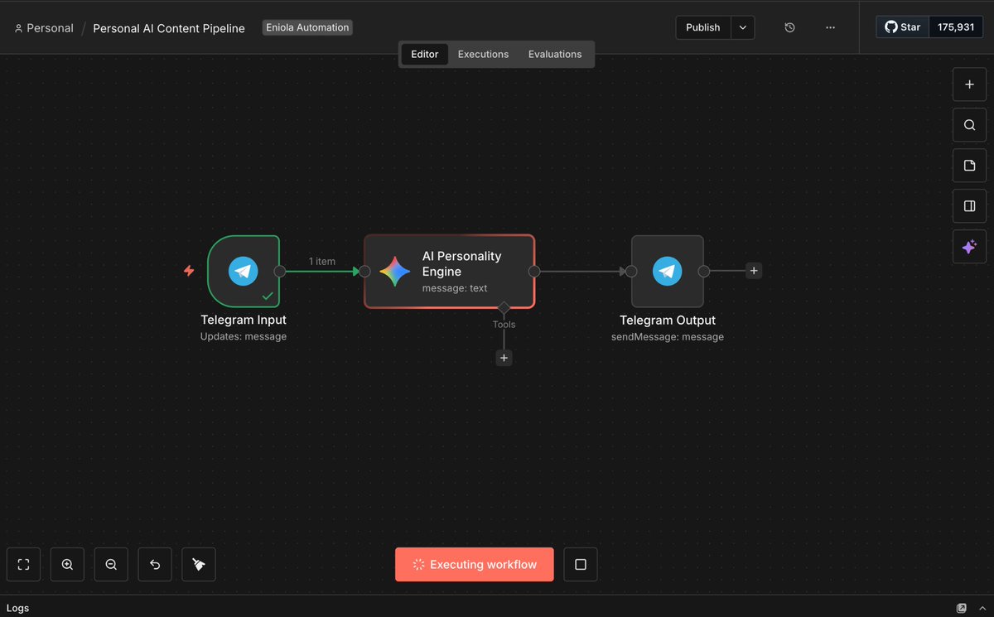Image resolution: width=994 pixels, height=617 pixels.
Task: Click the Eniola Automation tag
Action: [307, 27]
